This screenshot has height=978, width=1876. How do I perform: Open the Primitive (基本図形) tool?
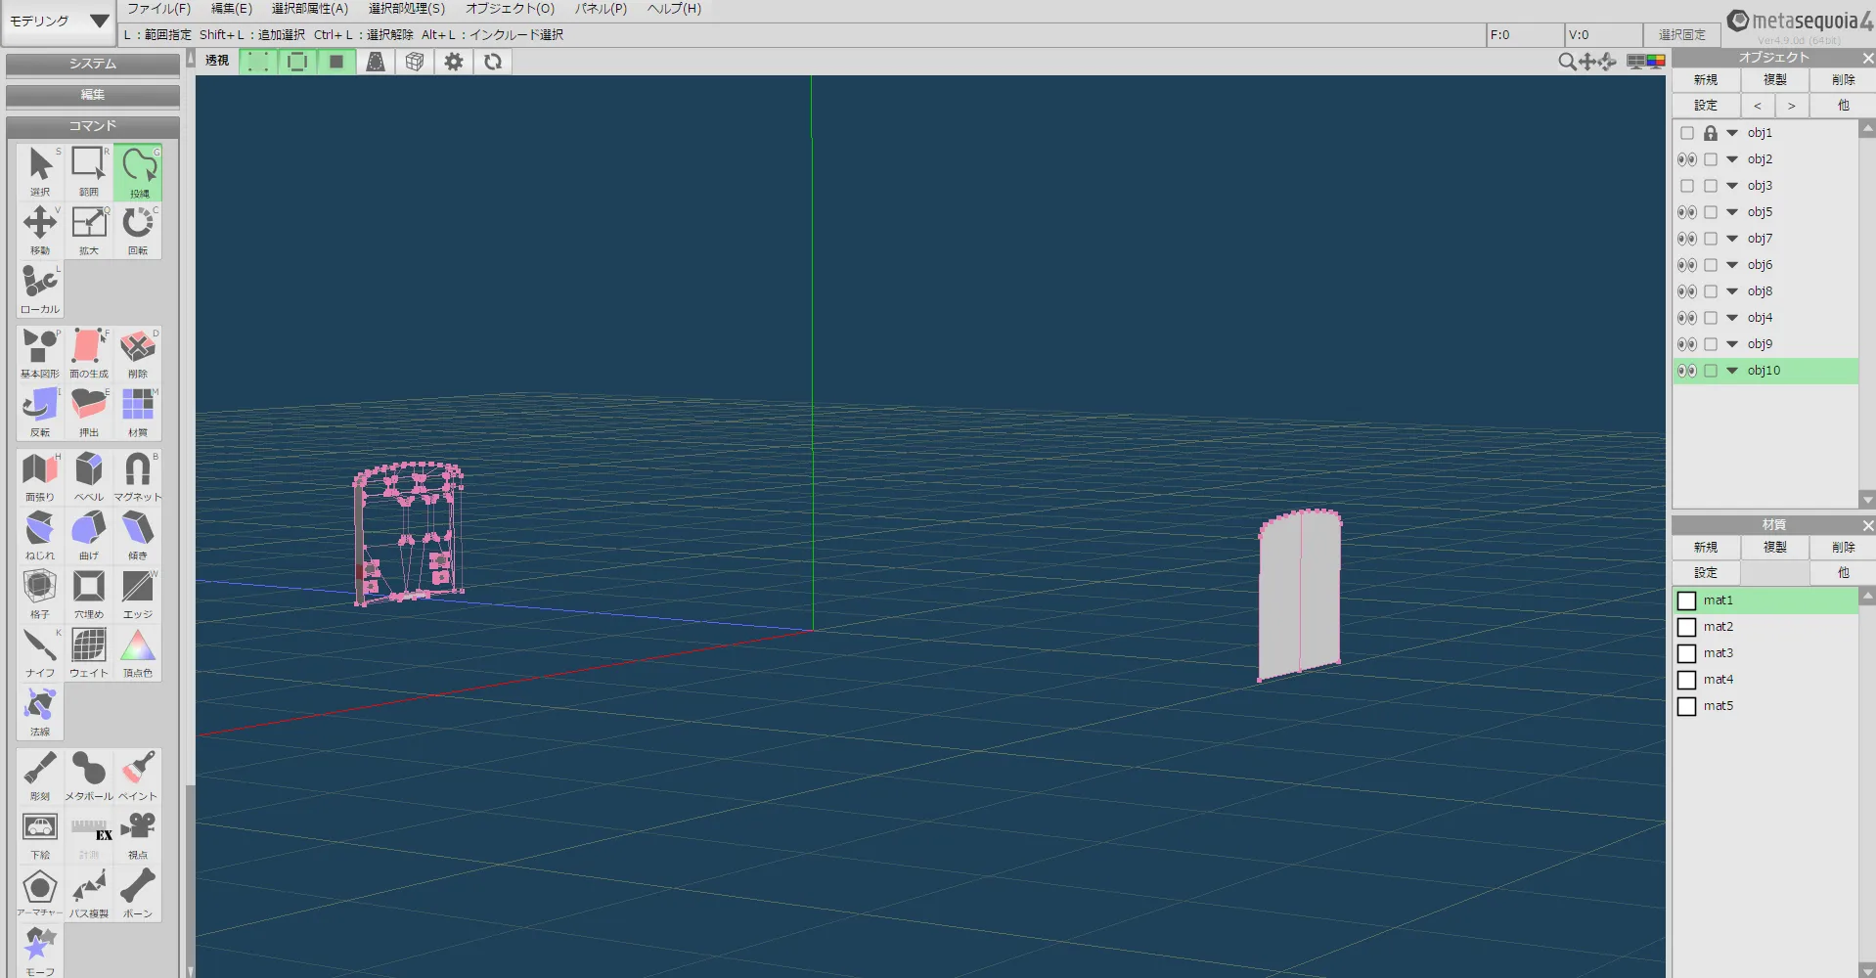tap(40, 352)
